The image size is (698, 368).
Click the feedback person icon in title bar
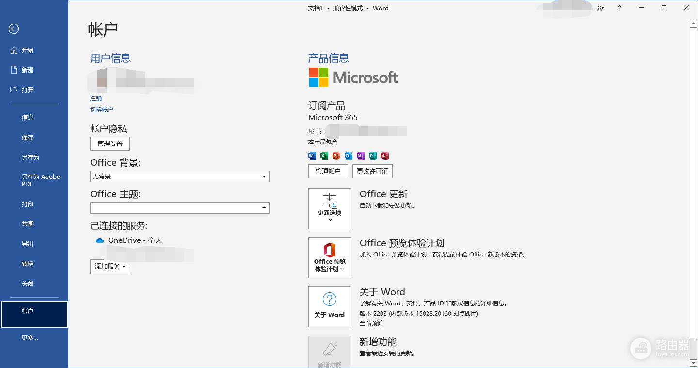click(x=601, y=8)
